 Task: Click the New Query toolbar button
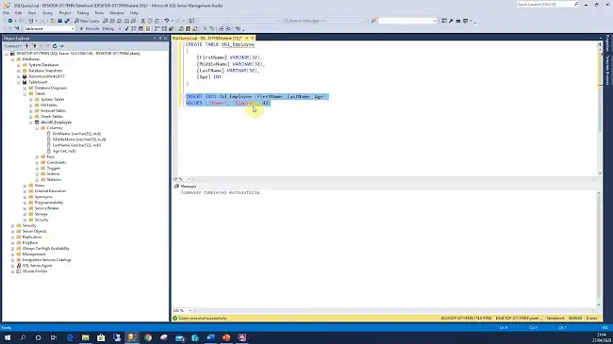point(87,21)
